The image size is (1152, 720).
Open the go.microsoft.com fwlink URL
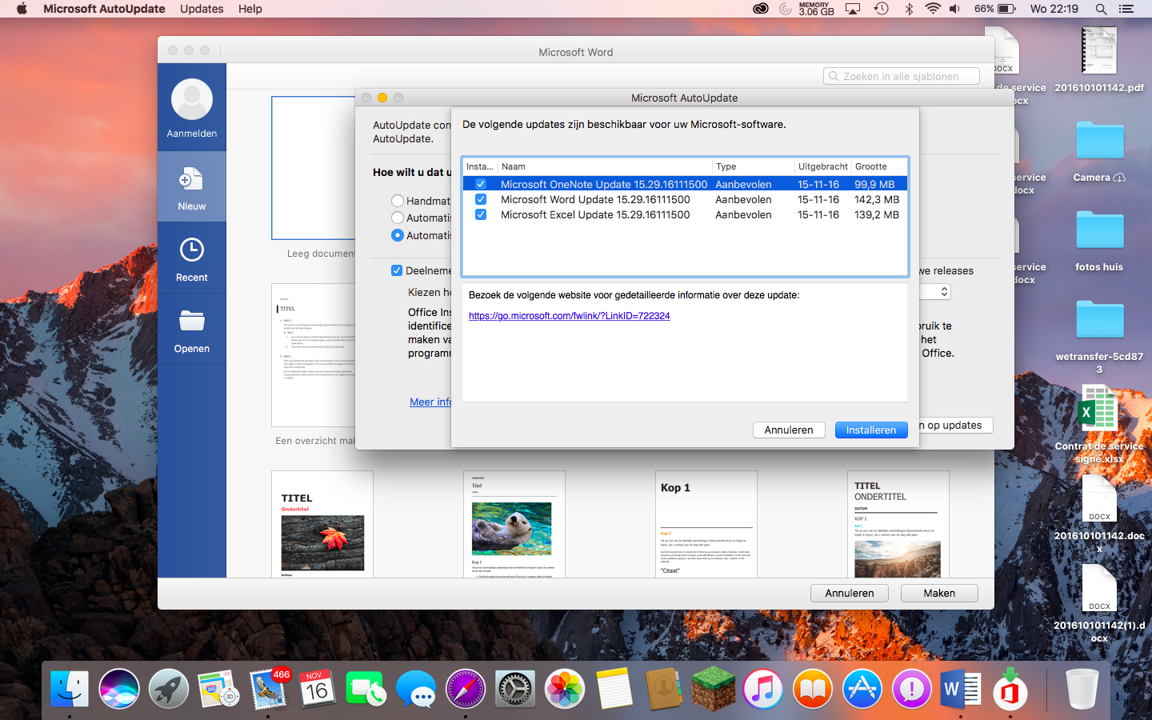pos(570,316)
